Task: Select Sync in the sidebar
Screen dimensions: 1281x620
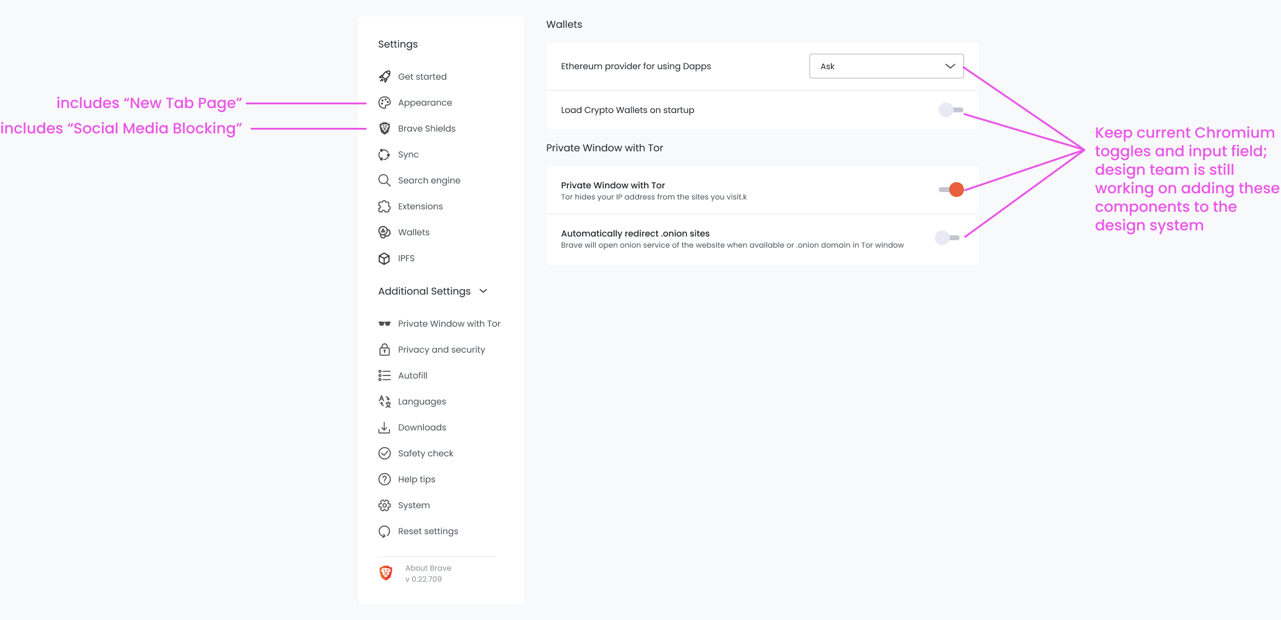Action: [x=408, y=154]
